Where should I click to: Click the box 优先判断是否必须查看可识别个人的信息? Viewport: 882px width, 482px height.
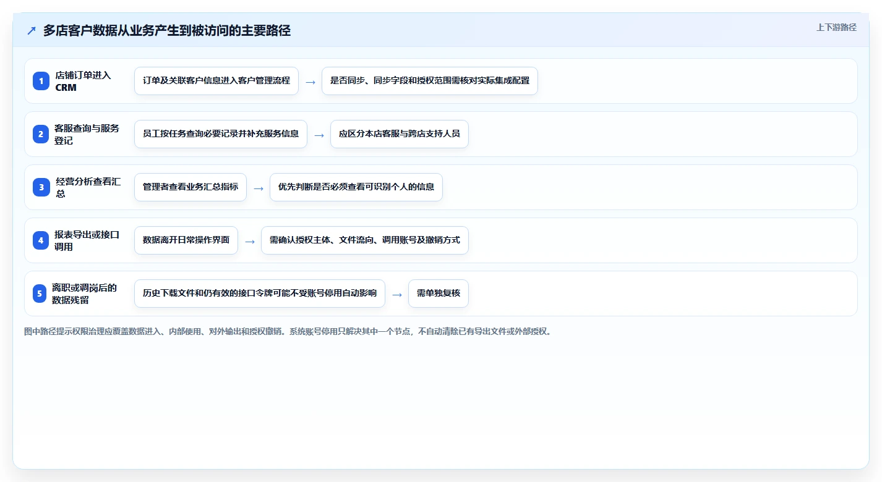click(x=356, y=187)
